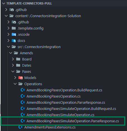Select the Dates folder label
This screenshot has width=127, height=131.
tap(27, 65)
